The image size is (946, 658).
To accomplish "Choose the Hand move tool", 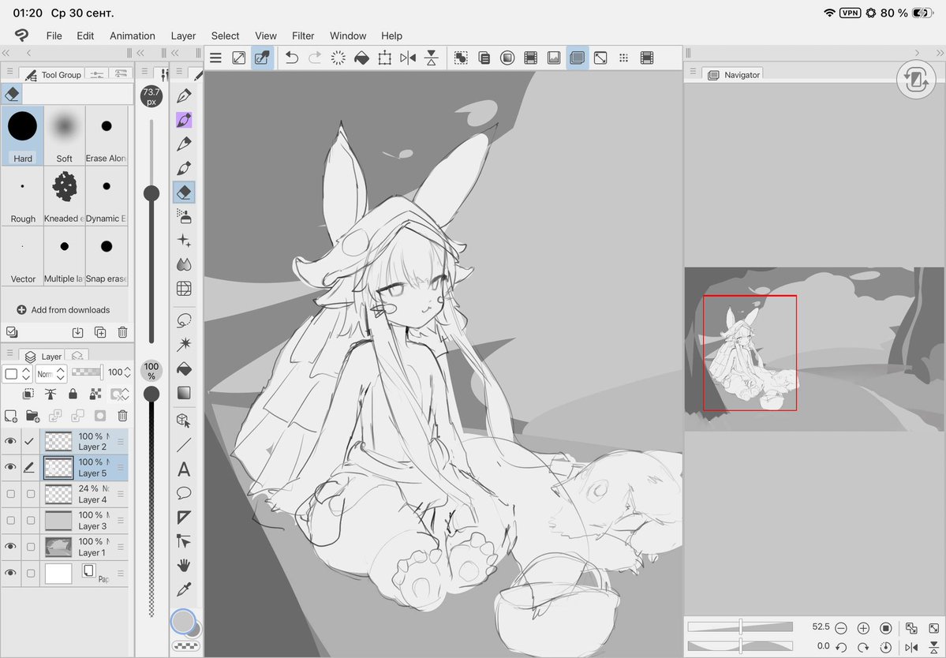I will (x=184, y=565).
